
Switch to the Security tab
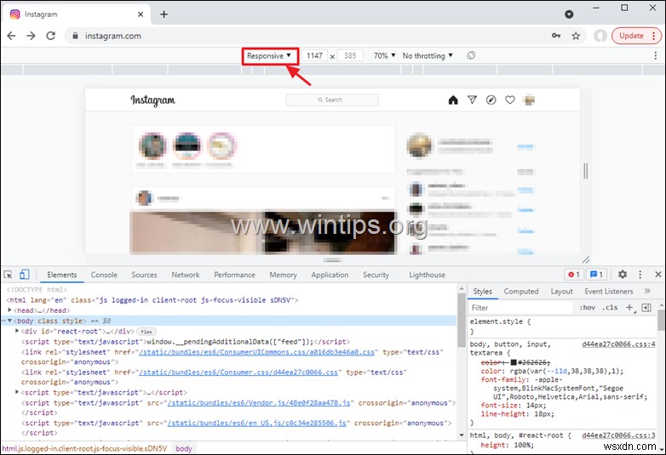coord(376,275)
